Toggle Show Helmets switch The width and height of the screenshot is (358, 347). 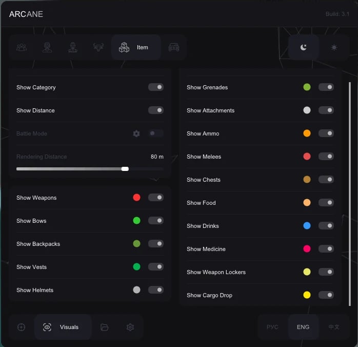coord(156,290)
